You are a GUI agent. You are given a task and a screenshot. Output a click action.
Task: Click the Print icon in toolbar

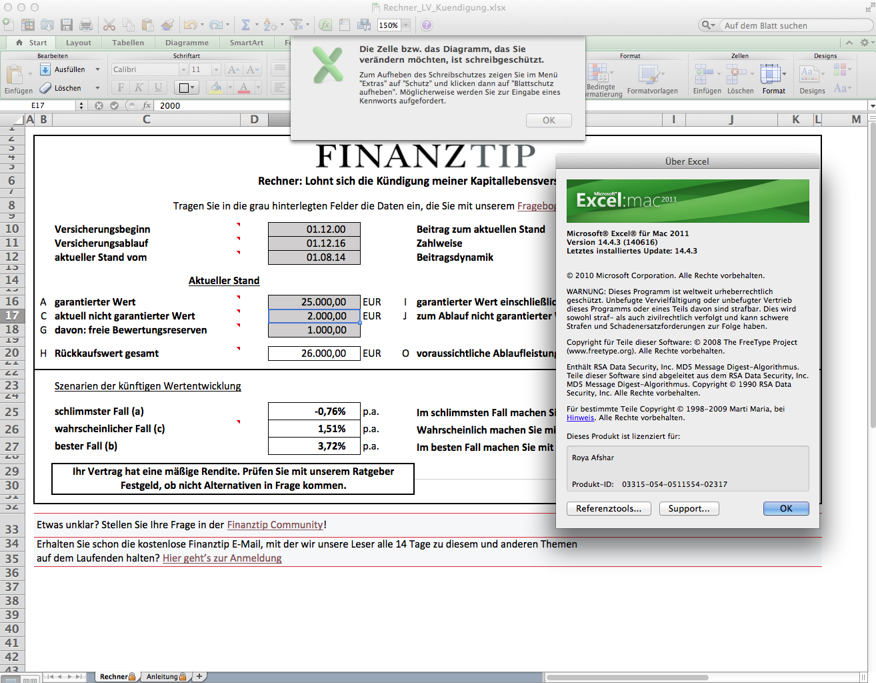(86, 25)
